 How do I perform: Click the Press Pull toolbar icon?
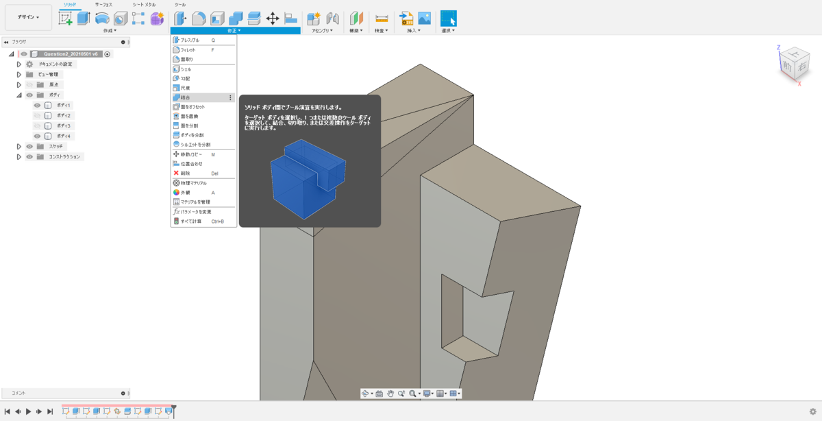[180, 19]
